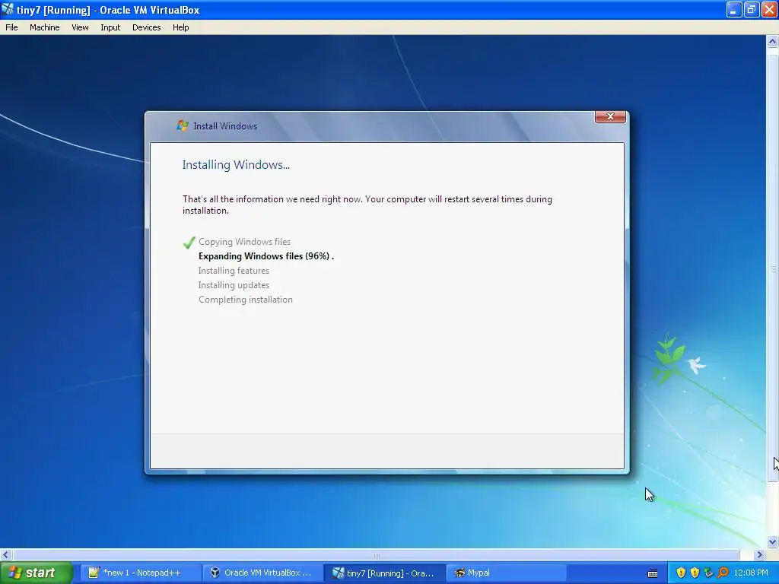Switch to Oracle VM VirtualBox manager taskbar button
This screenshot has height=584, width=779.
pyautogui.click(x=262, y=573)
